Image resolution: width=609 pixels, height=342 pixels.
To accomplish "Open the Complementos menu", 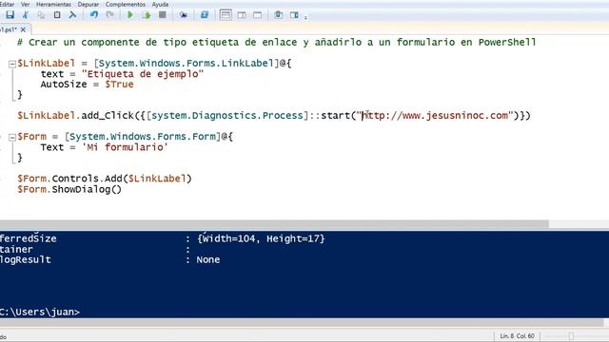I will point(125,4).
